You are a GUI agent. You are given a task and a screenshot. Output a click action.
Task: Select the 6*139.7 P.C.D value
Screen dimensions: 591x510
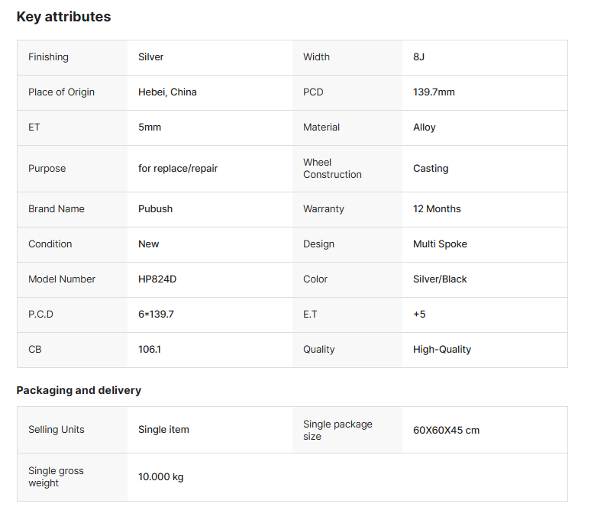pyautogui.click(x=156, y=315)
